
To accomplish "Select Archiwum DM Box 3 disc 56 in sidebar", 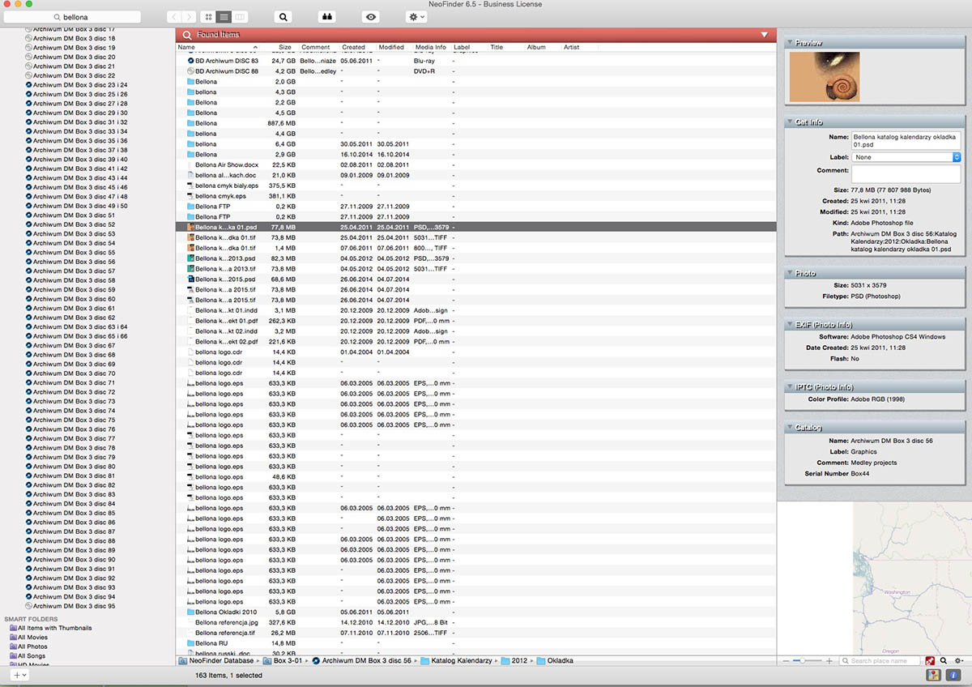I will (74, 262).
